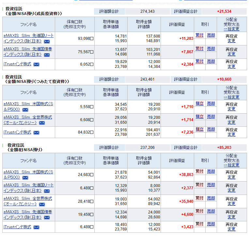The width and height of the screenshot is (249, 238).
Task: Click envelope icon beside 先進国債券 in 旧NISA table
Action: tap(47, 217)
